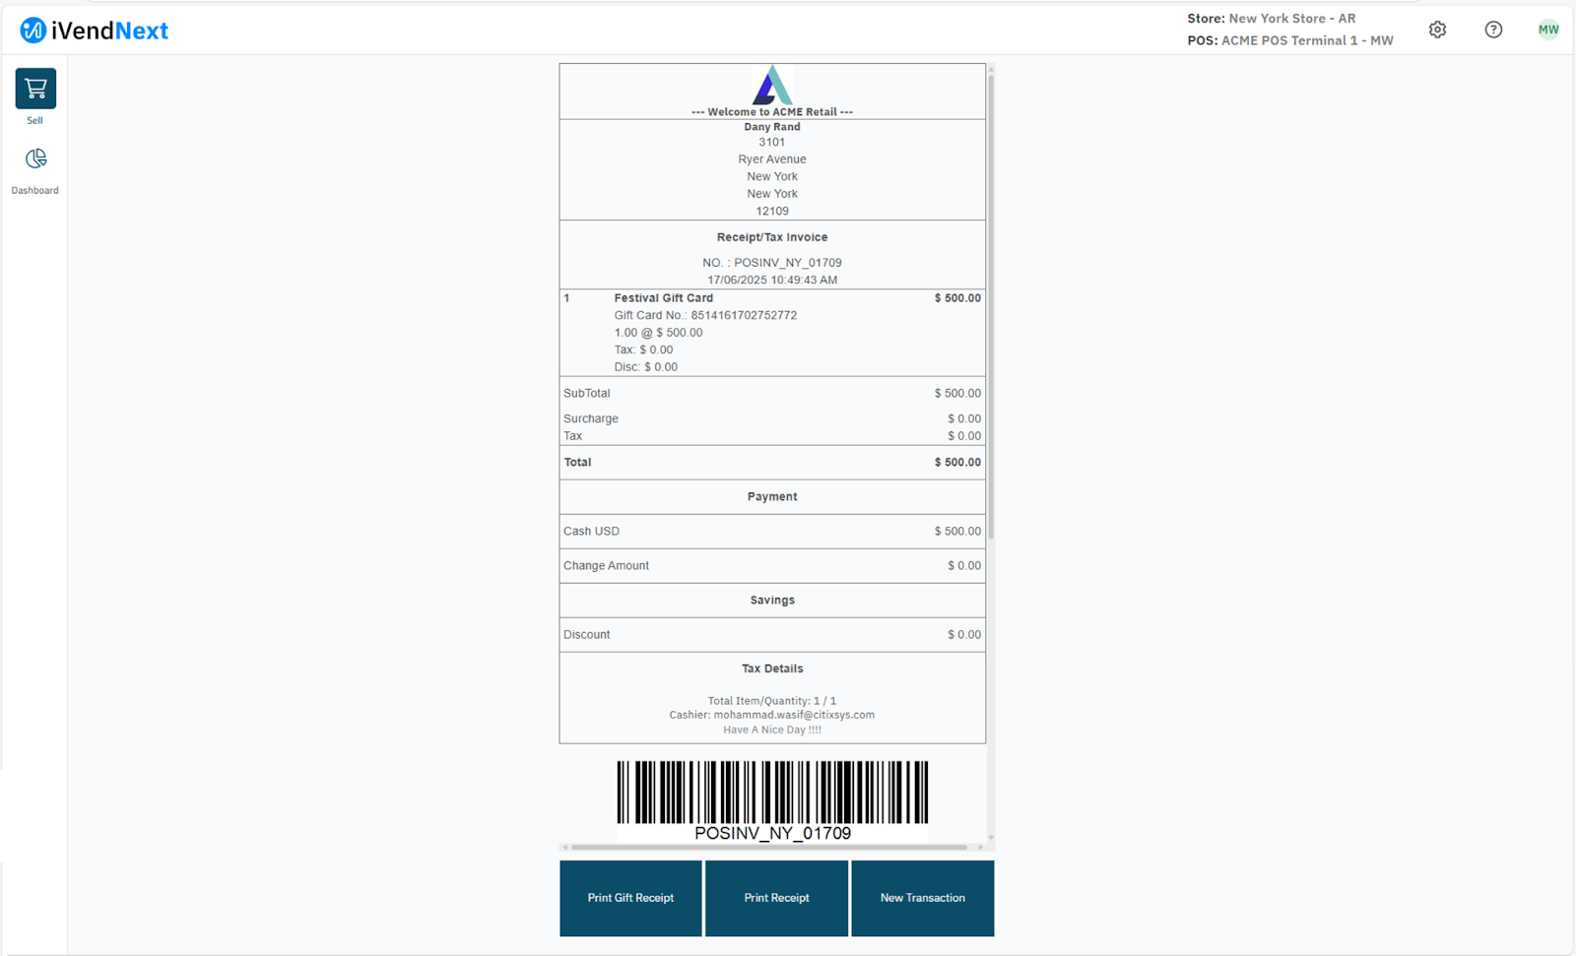Click Festival Gift Card item name
Viewport: 1576px width, 956px height.
coord(664,298)
